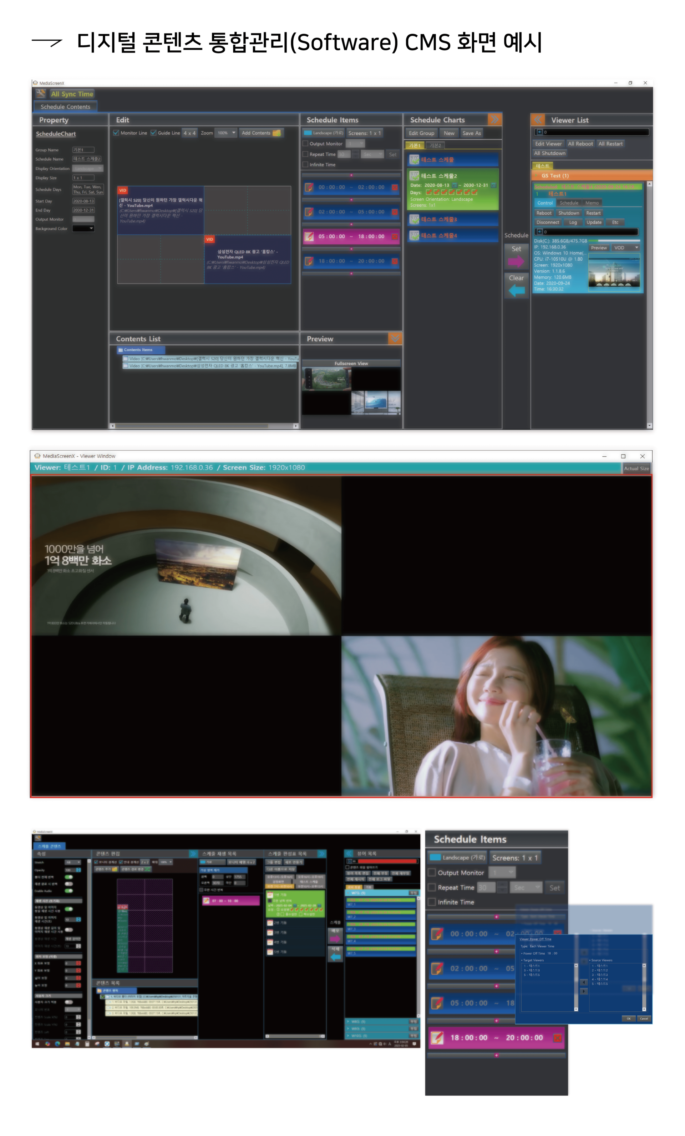Toggle the Monitor Line checkbox
This screenshot has width=685, height=1136.
pos(116,133)
